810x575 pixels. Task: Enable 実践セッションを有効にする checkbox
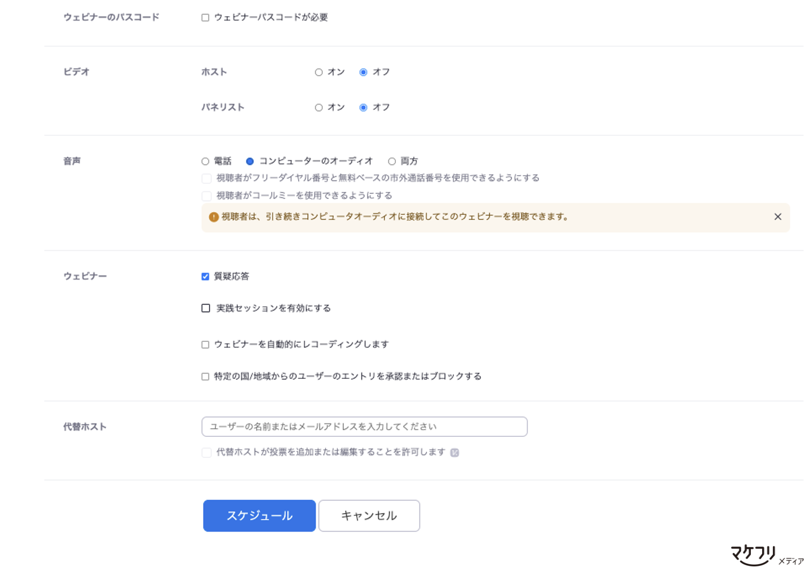click(x=206, y=308)
